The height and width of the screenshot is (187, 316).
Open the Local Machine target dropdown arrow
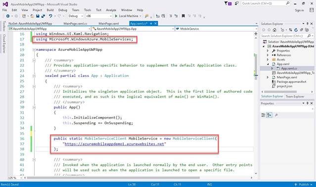tap(140, 16)
